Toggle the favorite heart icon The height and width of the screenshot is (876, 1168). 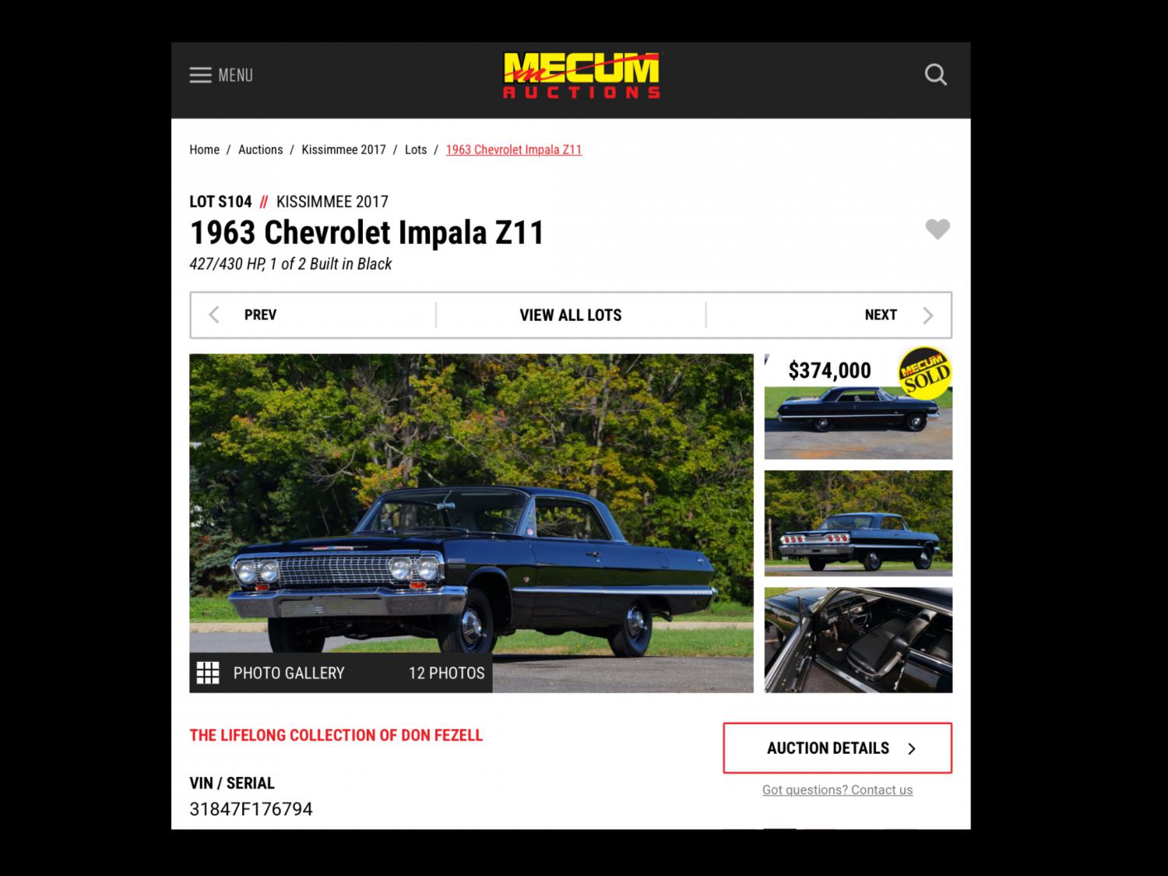(938, 229)
